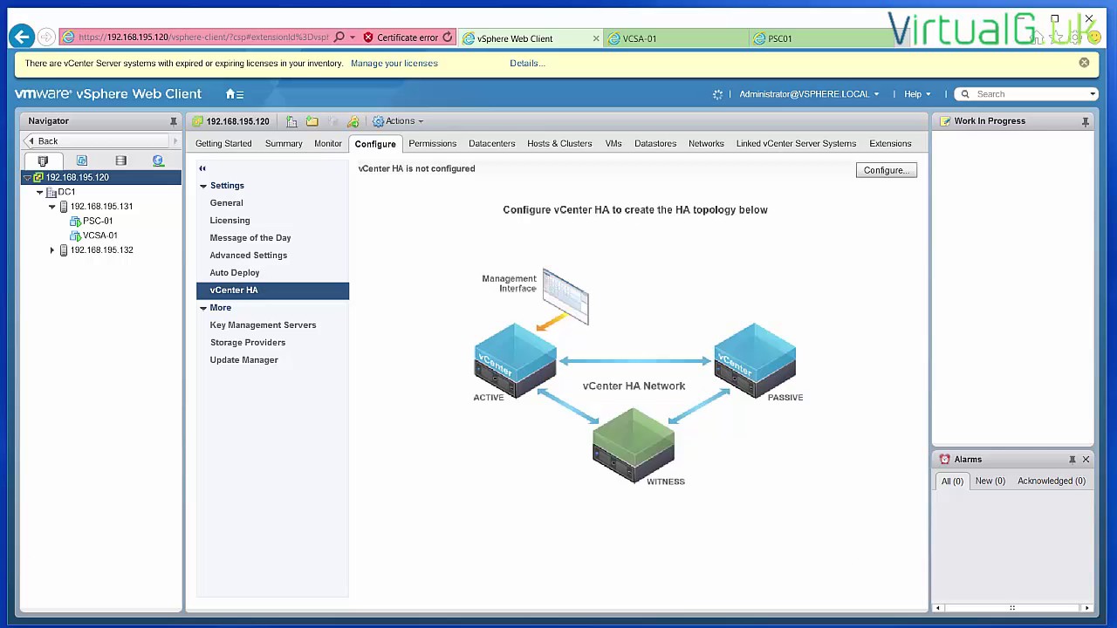Click the Details... link in banner
The width and height of the screenshot is (1117, 628).
point(527,64)
